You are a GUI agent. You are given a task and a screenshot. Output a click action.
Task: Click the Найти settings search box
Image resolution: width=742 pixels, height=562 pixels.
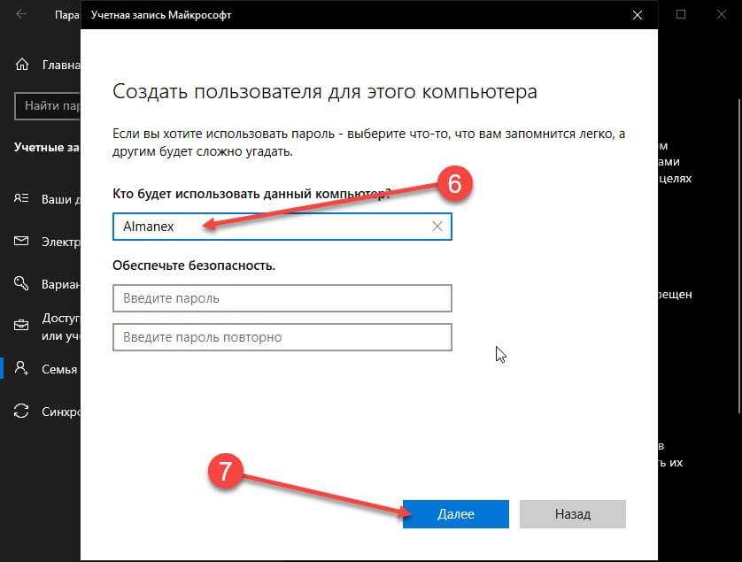[x=47, y=106]
